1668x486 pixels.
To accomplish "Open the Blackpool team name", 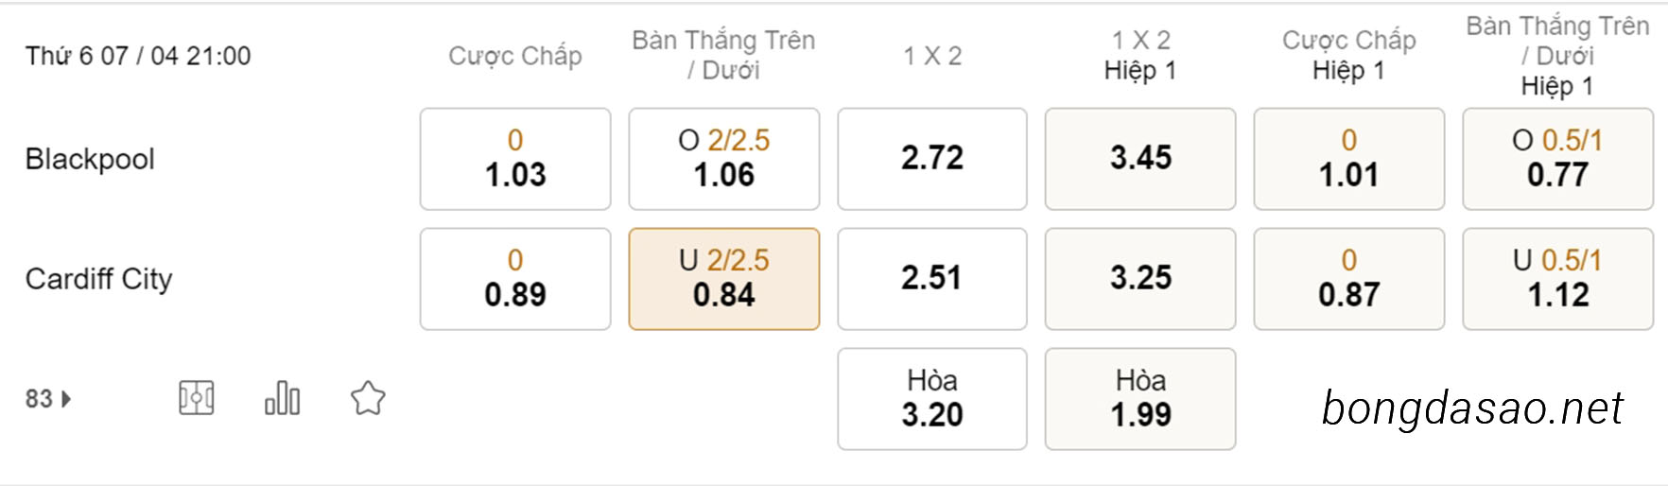I will click(90, 159).
